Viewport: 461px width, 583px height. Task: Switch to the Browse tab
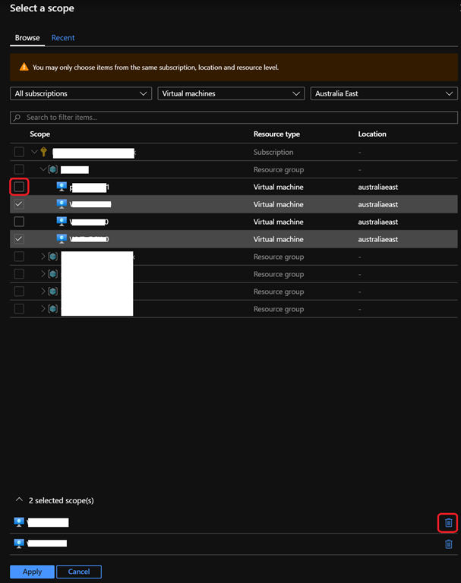27,38
